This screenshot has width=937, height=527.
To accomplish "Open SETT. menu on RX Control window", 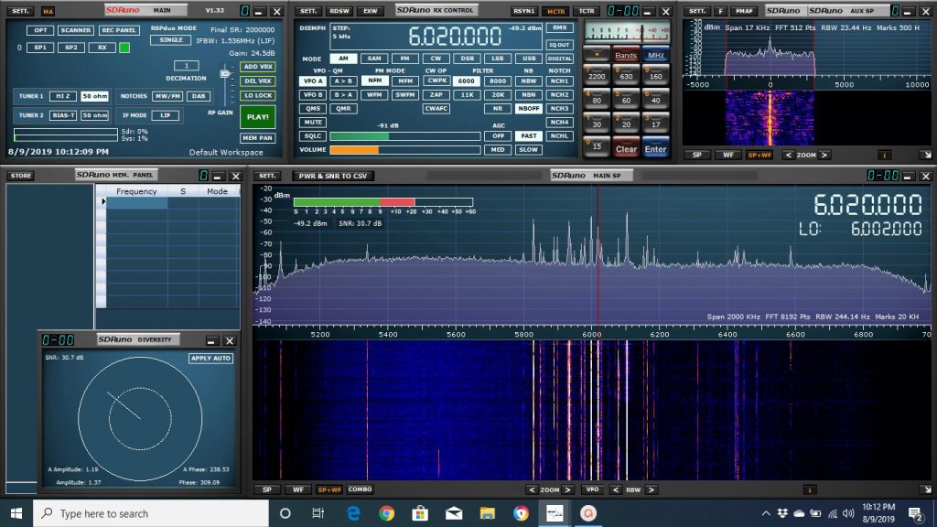I will 308,10.
